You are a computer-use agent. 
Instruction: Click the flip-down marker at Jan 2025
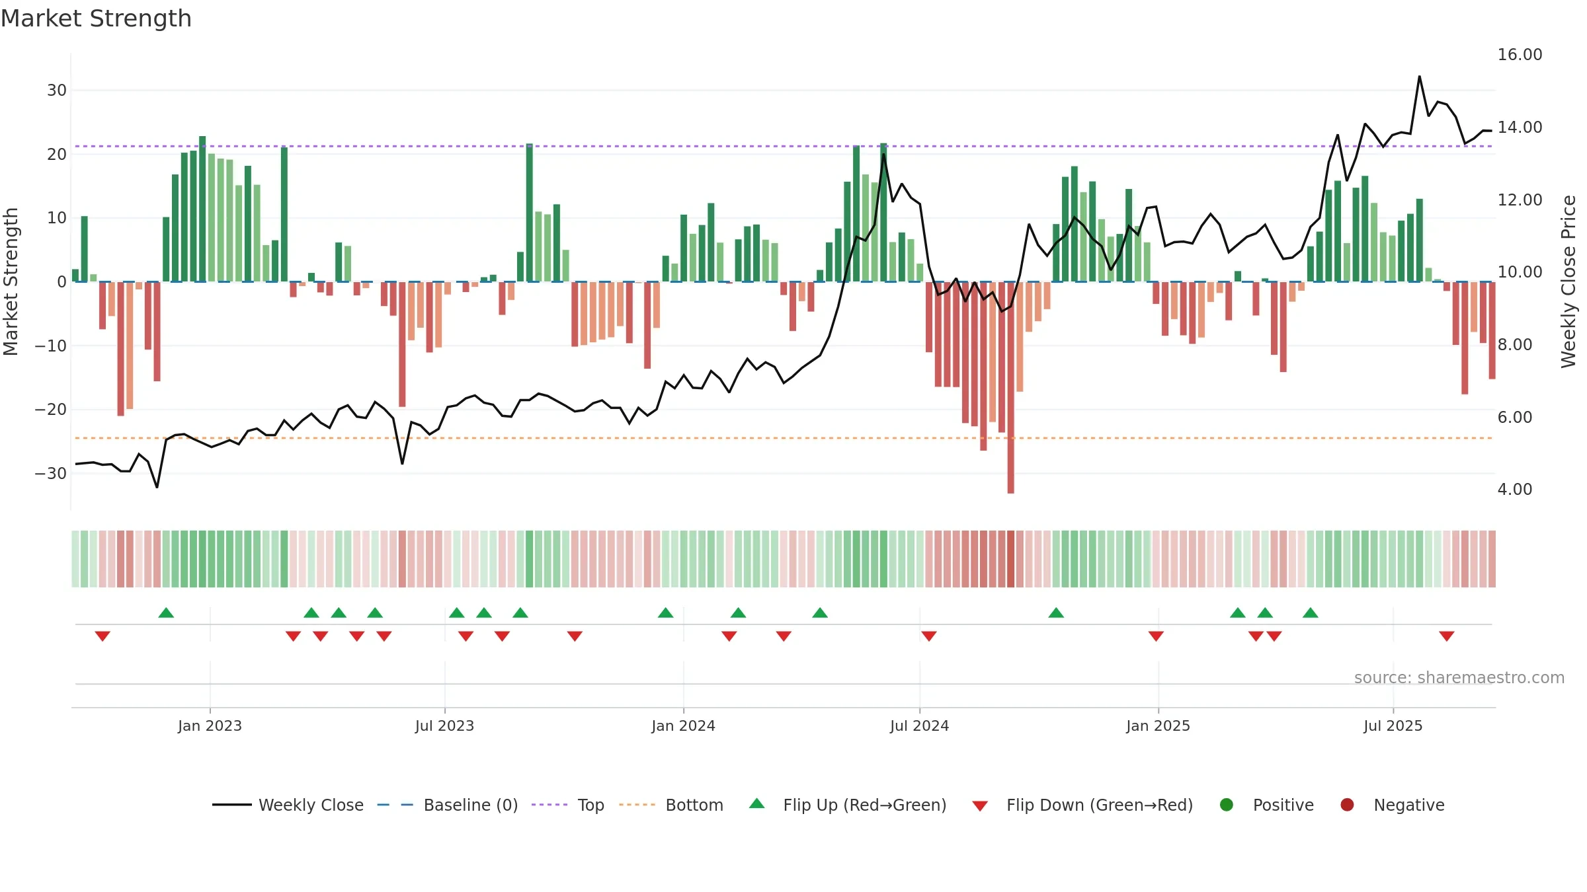1156,636
